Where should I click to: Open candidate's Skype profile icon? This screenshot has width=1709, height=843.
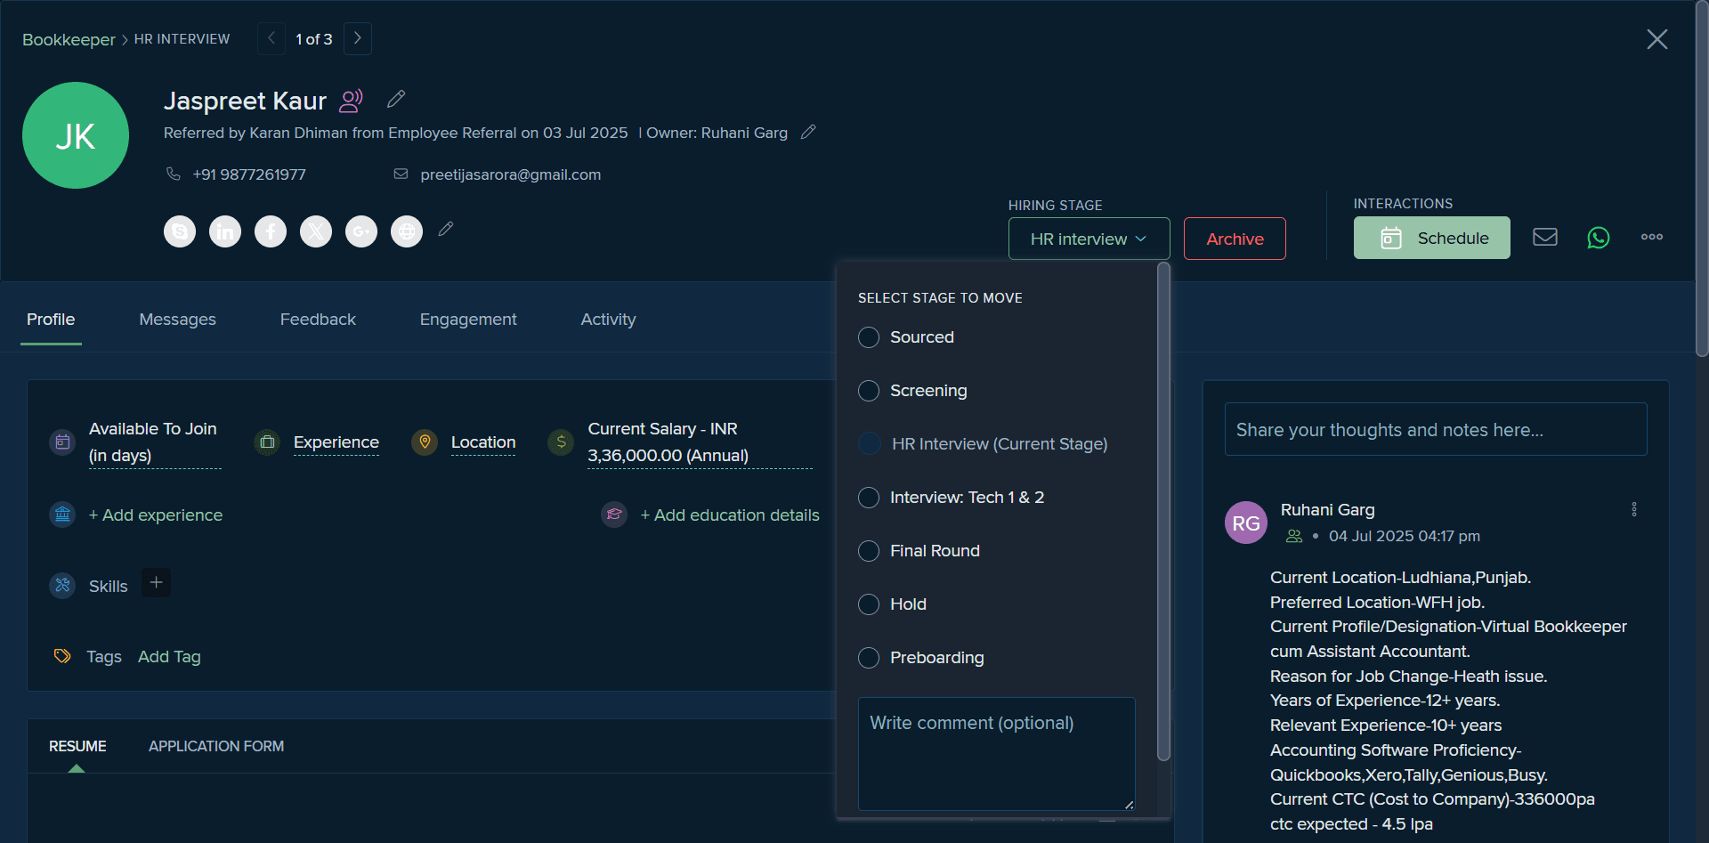(x=180, y=231)
